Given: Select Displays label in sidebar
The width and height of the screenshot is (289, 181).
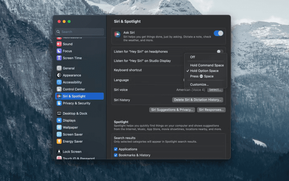Looking at the screenshot, I should point(69,121).
